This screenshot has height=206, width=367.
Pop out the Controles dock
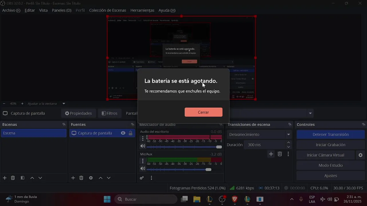(x=364, y=124)
